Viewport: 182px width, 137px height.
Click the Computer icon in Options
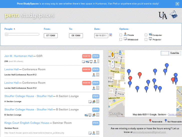pyautogui.click(x=150, y=34)
